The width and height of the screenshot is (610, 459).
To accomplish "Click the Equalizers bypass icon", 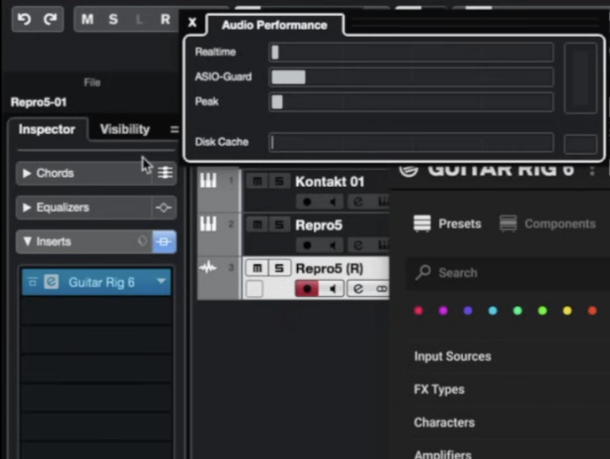I will 163,207.
